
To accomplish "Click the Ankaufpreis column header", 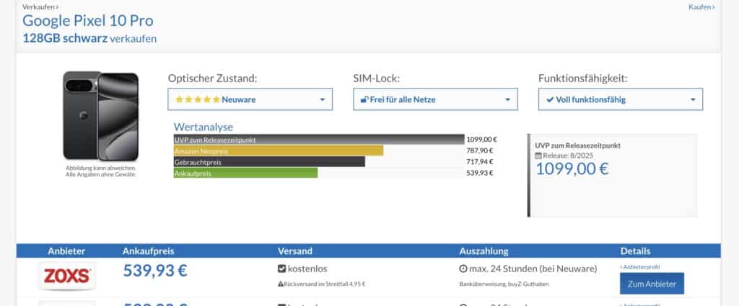I will point(149,251).
